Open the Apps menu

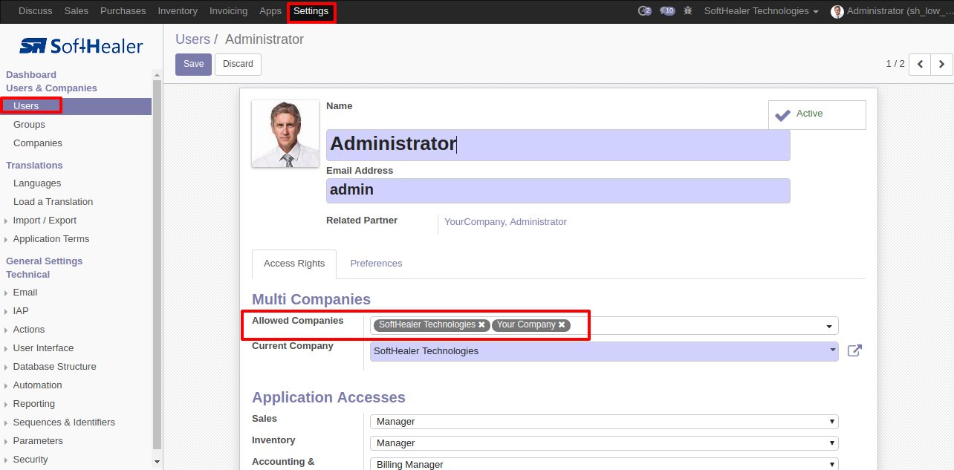point(270,11)
